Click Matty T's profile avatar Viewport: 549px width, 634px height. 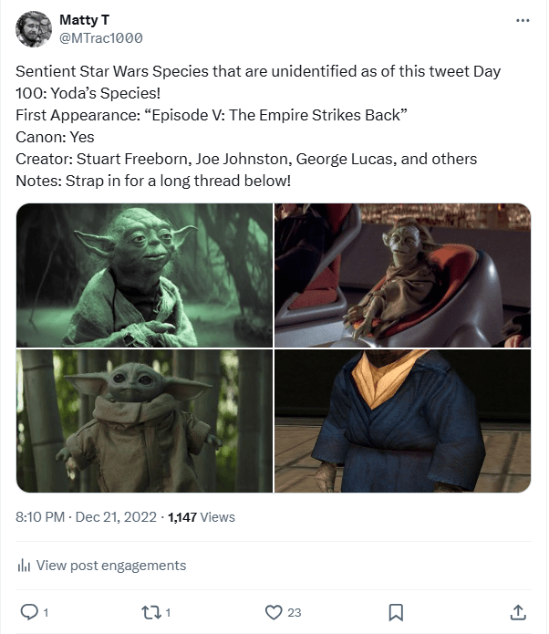34,29
